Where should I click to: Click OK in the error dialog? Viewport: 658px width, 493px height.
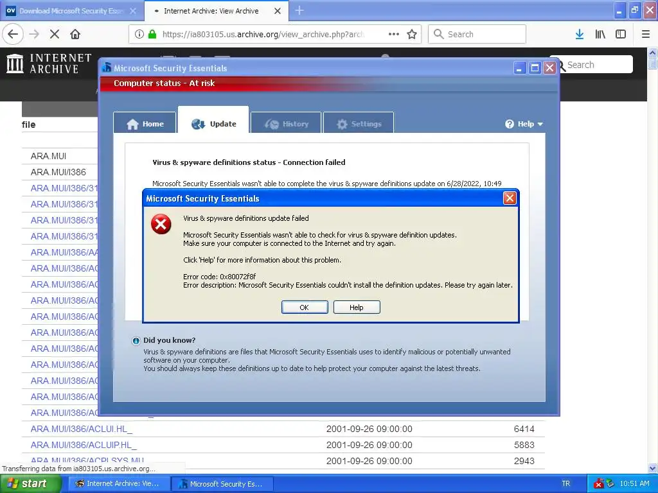[304, 307]
